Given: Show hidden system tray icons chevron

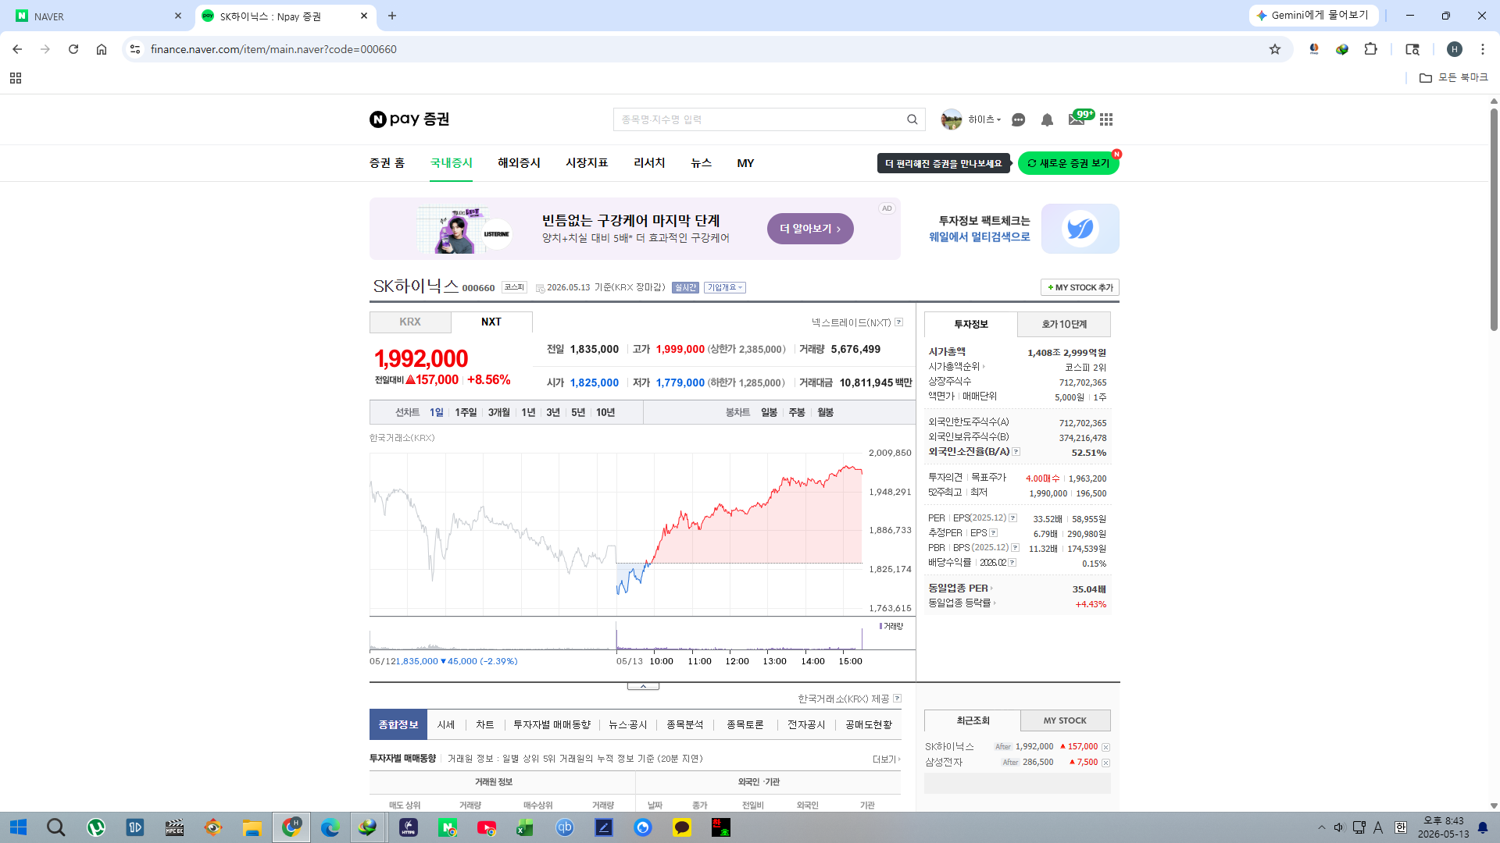Looking at the screenshot, I should (1321, 827).
